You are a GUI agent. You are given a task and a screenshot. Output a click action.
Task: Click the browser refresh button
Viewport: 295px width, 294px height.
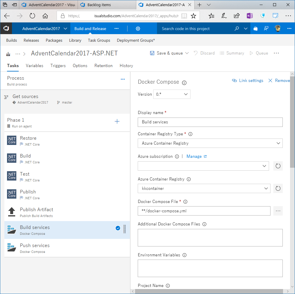(x=32, y=16)
